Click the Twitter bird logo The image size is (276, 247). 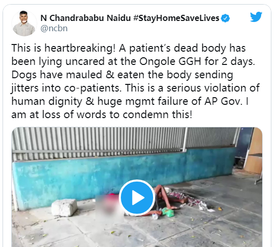pos(256,17)
